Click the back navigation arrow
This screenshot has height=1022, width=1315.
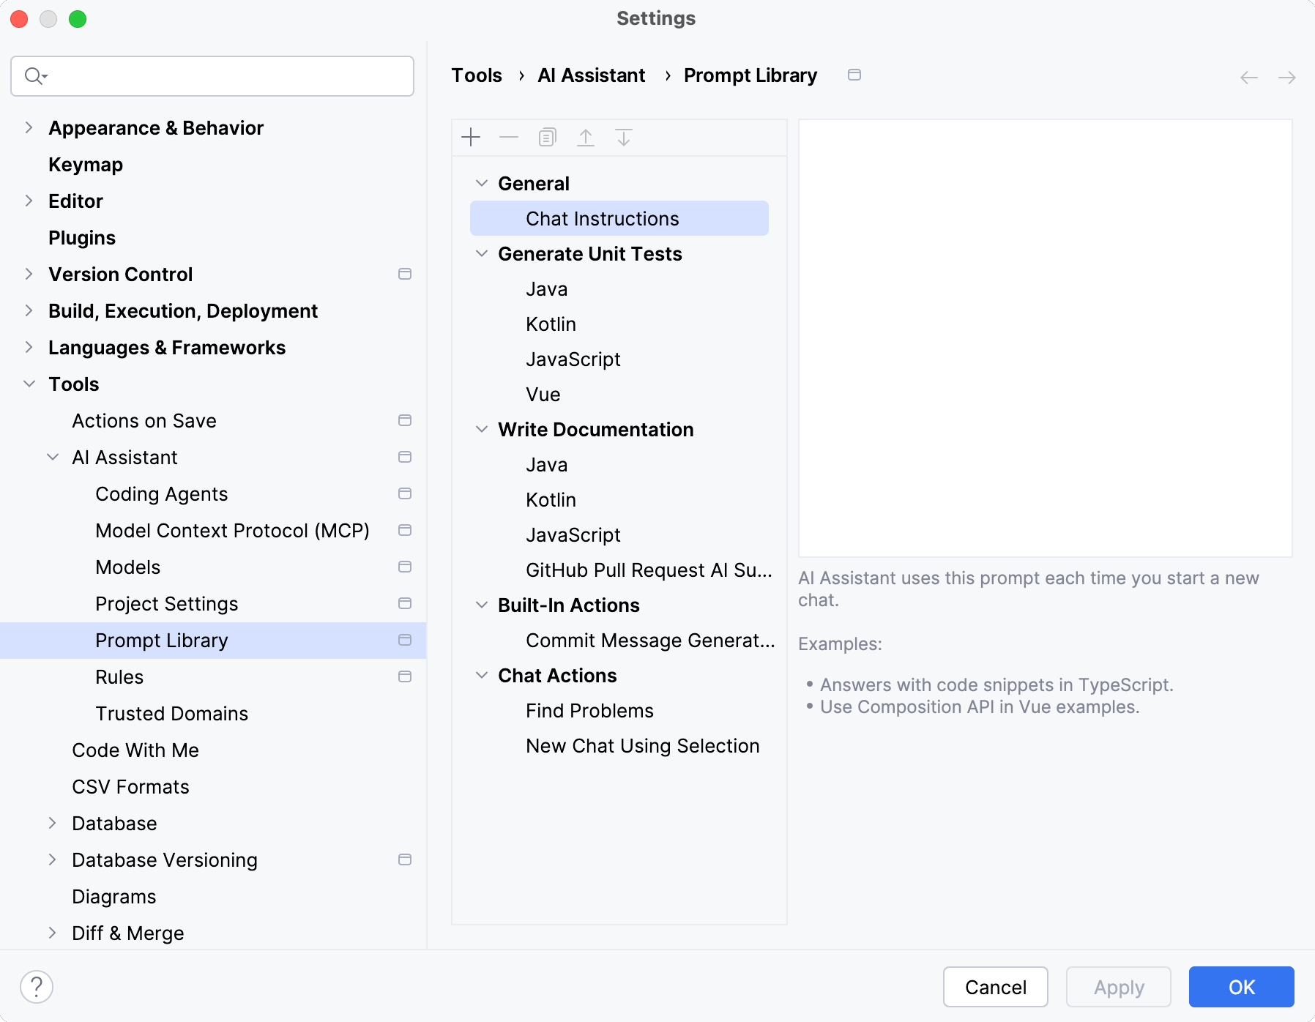click(1249, 78)
